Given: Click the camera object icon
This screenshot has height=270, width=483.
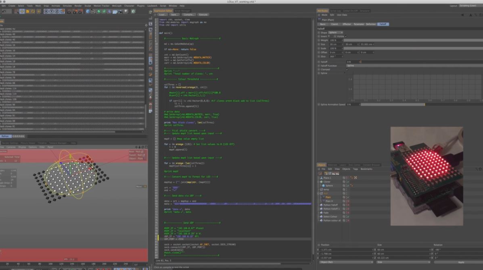Looking at the screenshot, I should (x=120, y=11).
